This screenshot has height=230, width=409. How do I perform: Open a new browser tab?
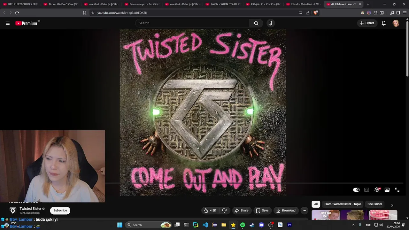[368, 4]
